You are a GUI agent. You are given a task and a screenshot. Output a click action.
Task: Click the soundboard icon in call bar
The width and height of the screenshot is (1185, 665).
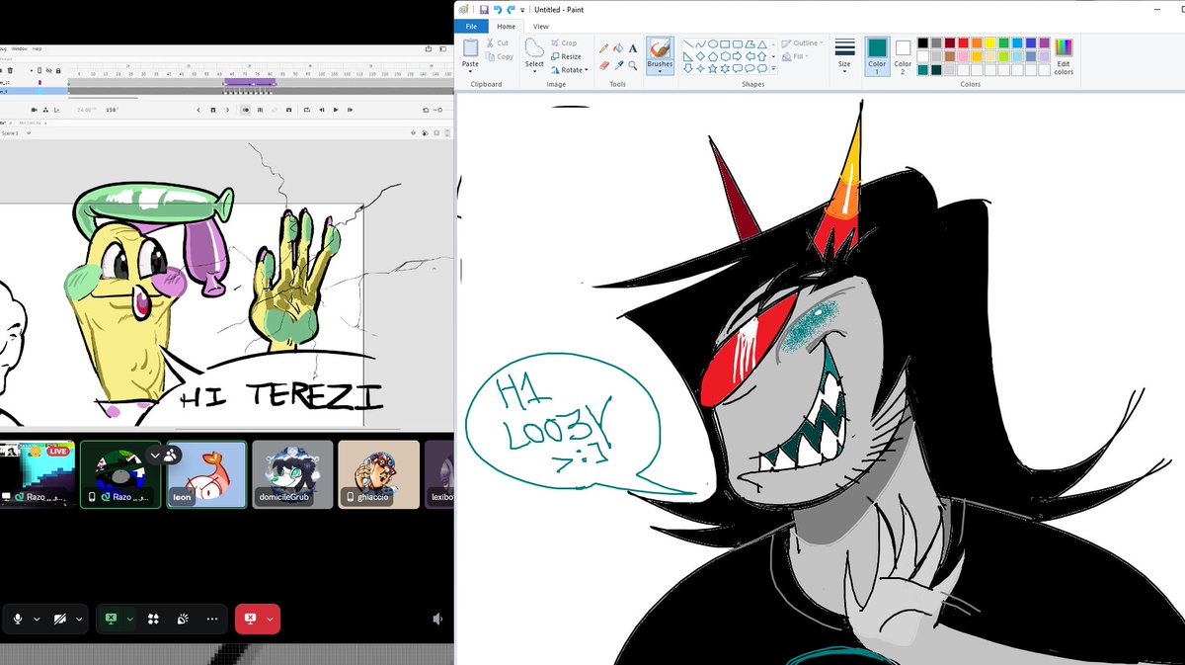(x=183, y=619)
